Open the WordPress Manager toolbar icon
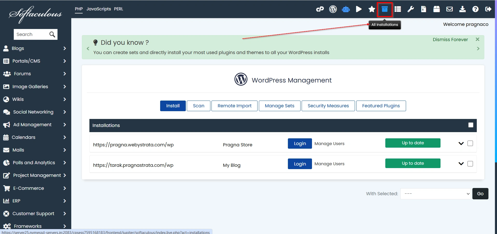The width and height of the screenshot is (497, 234). pyautogui.click(x=333, y=9)
